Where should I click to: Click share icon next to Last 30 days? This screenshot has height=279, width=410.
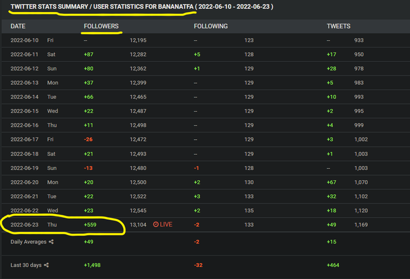(46, 265)
